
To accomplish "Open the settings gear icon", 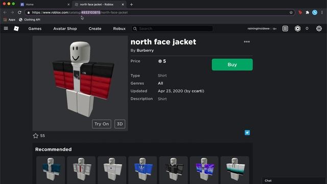I will 319,29.
